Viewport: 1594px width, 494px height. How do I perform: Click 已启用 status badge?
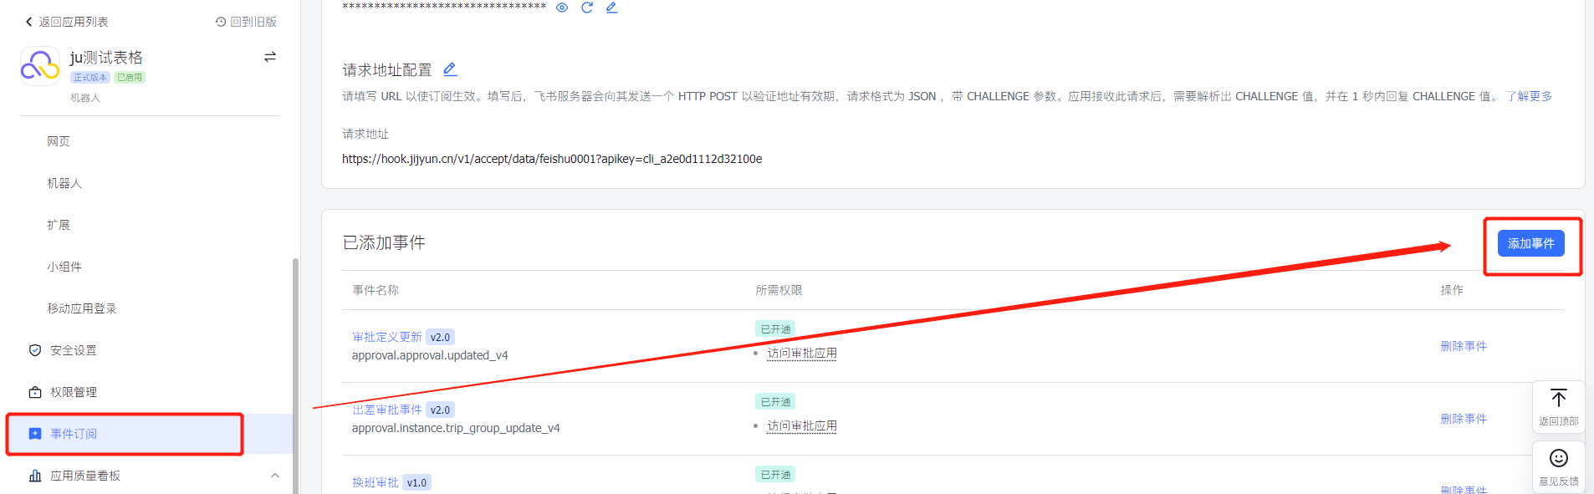coord(130,77)
